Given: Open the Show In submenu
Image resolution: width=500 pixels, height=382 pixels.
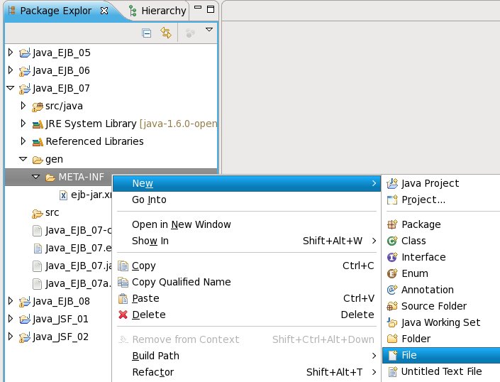Looking at the screenshot, I should tap(247, 241).
